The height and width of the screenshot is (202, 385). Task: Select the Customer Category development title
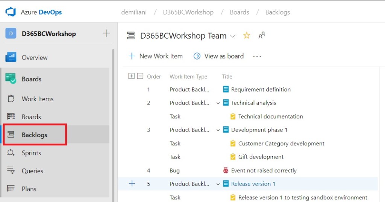[x=281, y=144]
